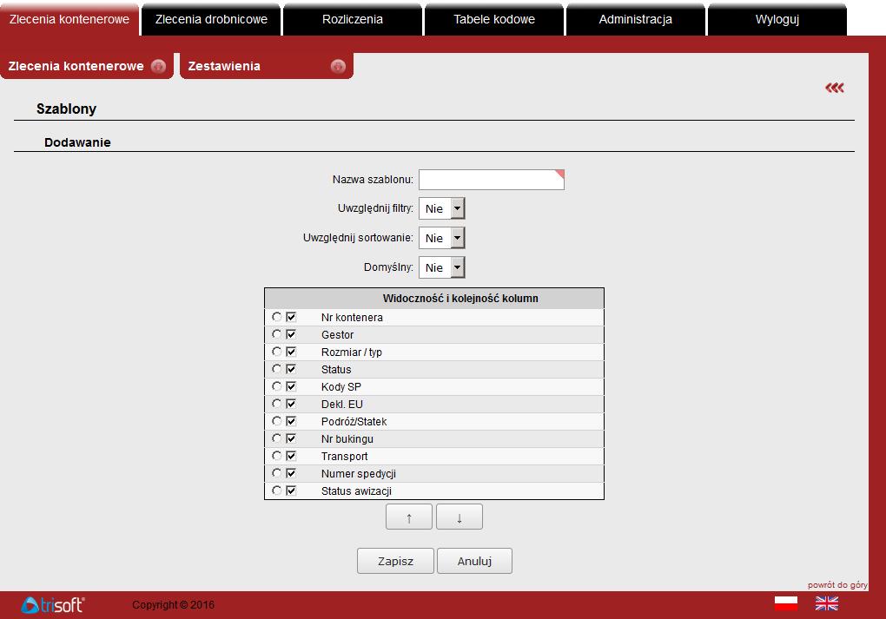
Task: Select radio button for Kody SP
Action: [276, 386]
